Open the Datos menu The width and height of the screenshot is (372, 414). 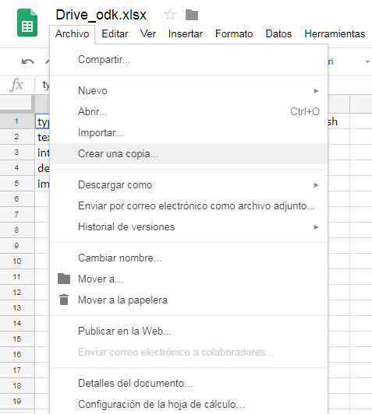coord(278,33)
